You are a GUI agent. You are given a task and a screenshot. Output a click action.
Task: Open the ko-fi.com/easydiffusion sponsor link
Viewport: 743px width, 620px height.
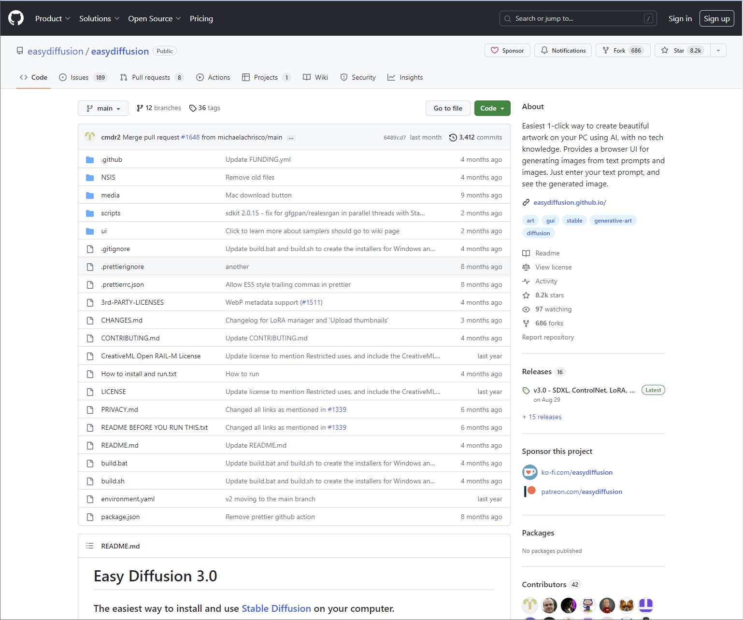[x=577, y=472]
